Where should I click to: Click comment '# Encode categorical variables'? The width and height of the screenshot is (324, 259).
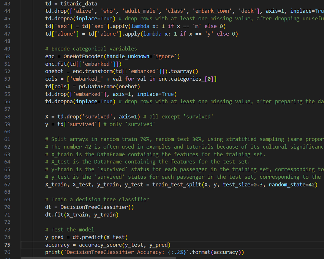pyautogui.click(x=91, y=49)
